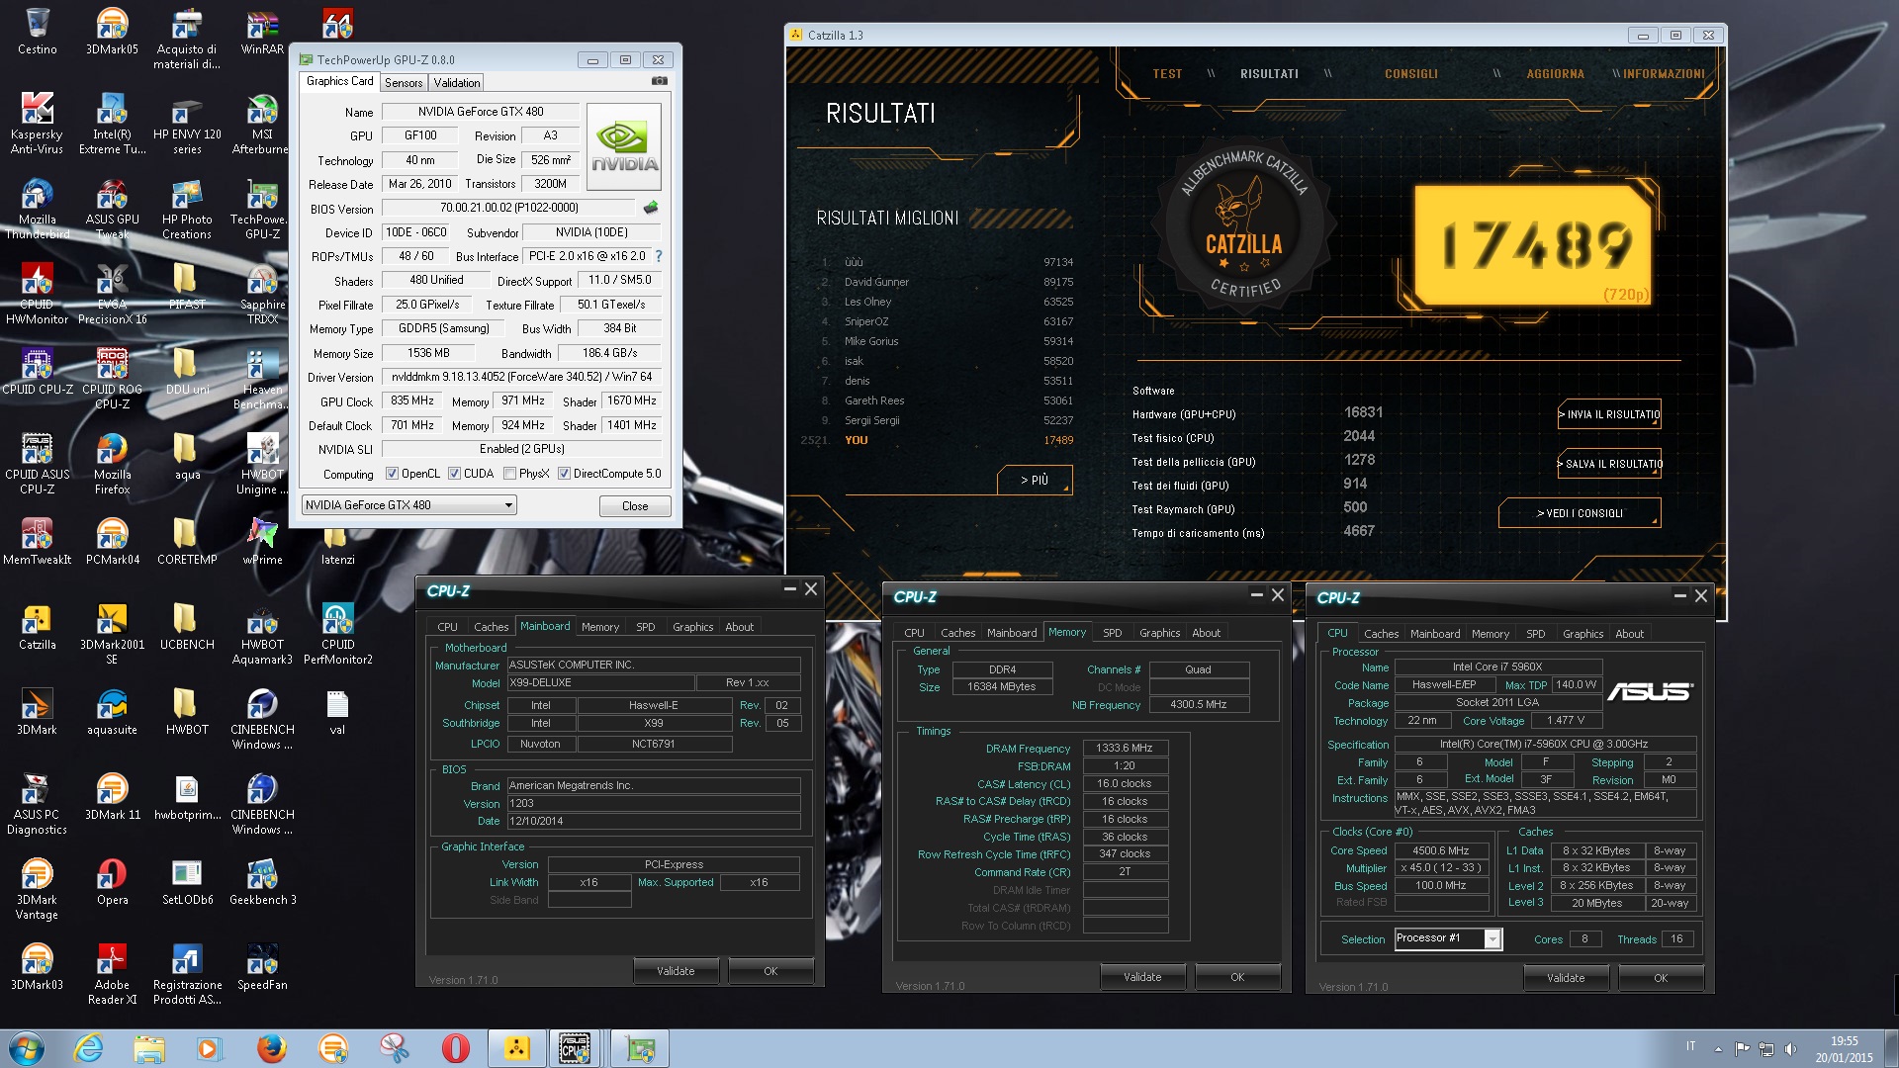Open the aquasuite desktop icon
Viewport: 1899px width, 1068px height.
tap(112, 712)
